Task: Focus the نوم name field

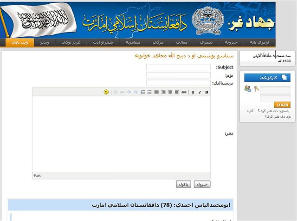Action: tap(178, 75)
